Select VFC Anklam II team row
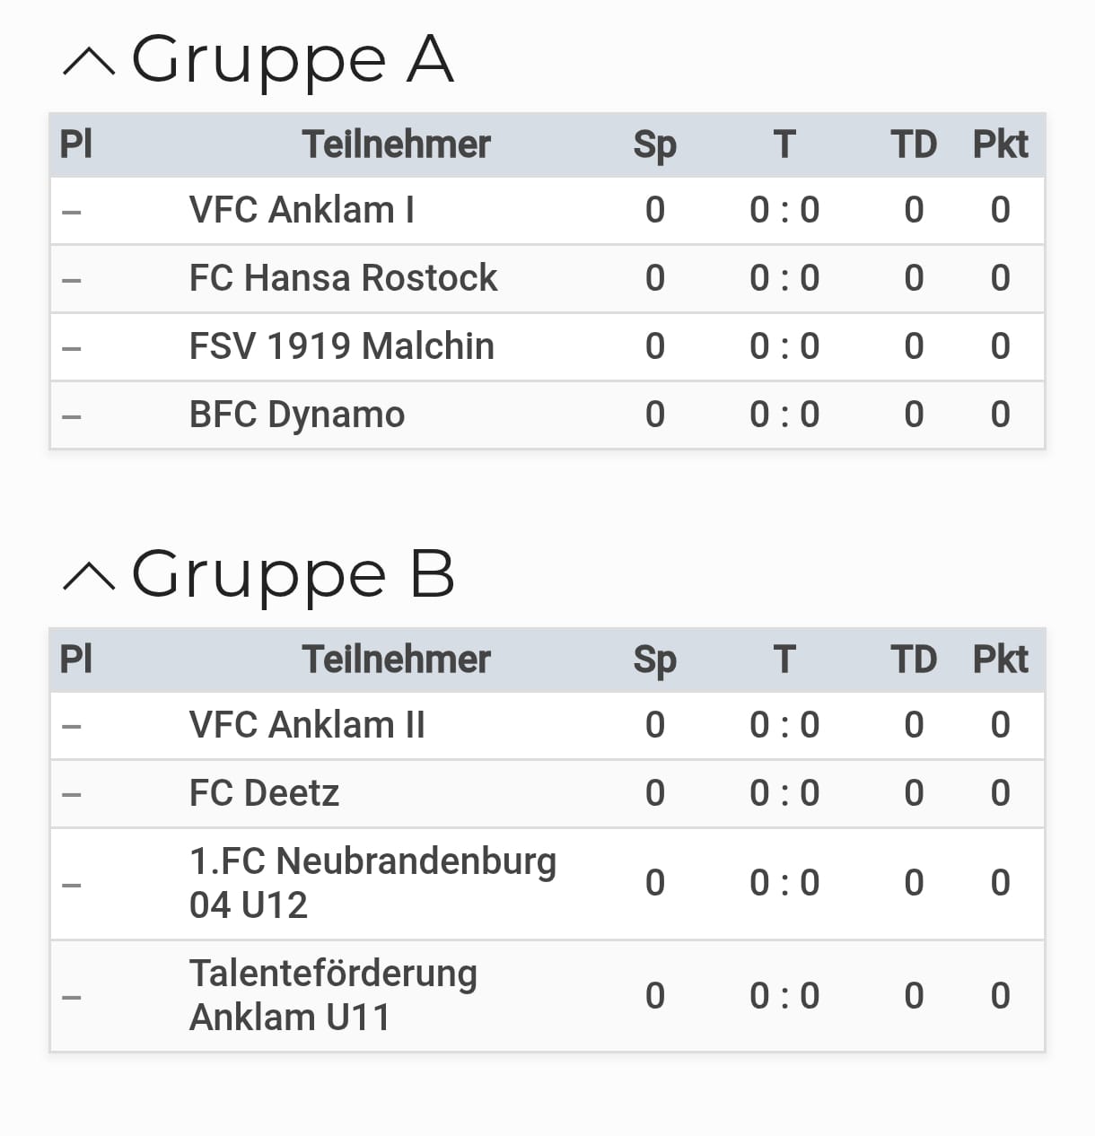 [x=307, y=725]
